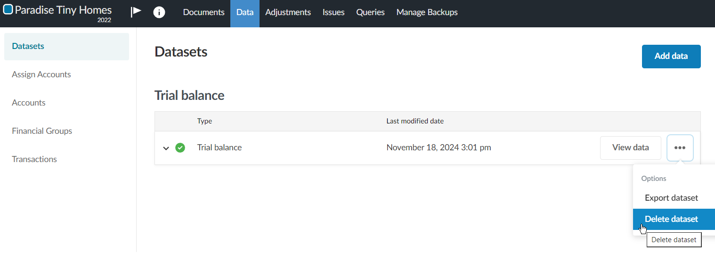
Task: Choose Export dataset from options menu
Action: [671, 198]
